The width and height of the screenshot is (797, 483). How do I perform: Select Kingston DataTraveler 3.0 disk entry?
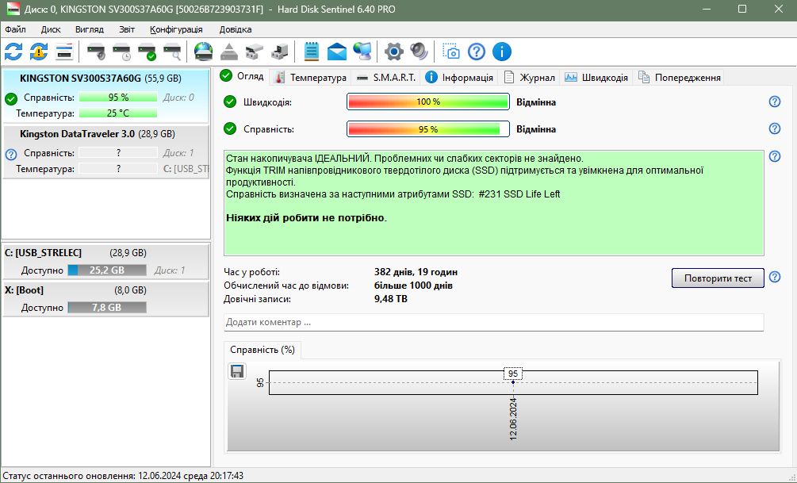[x=105, y=151]
